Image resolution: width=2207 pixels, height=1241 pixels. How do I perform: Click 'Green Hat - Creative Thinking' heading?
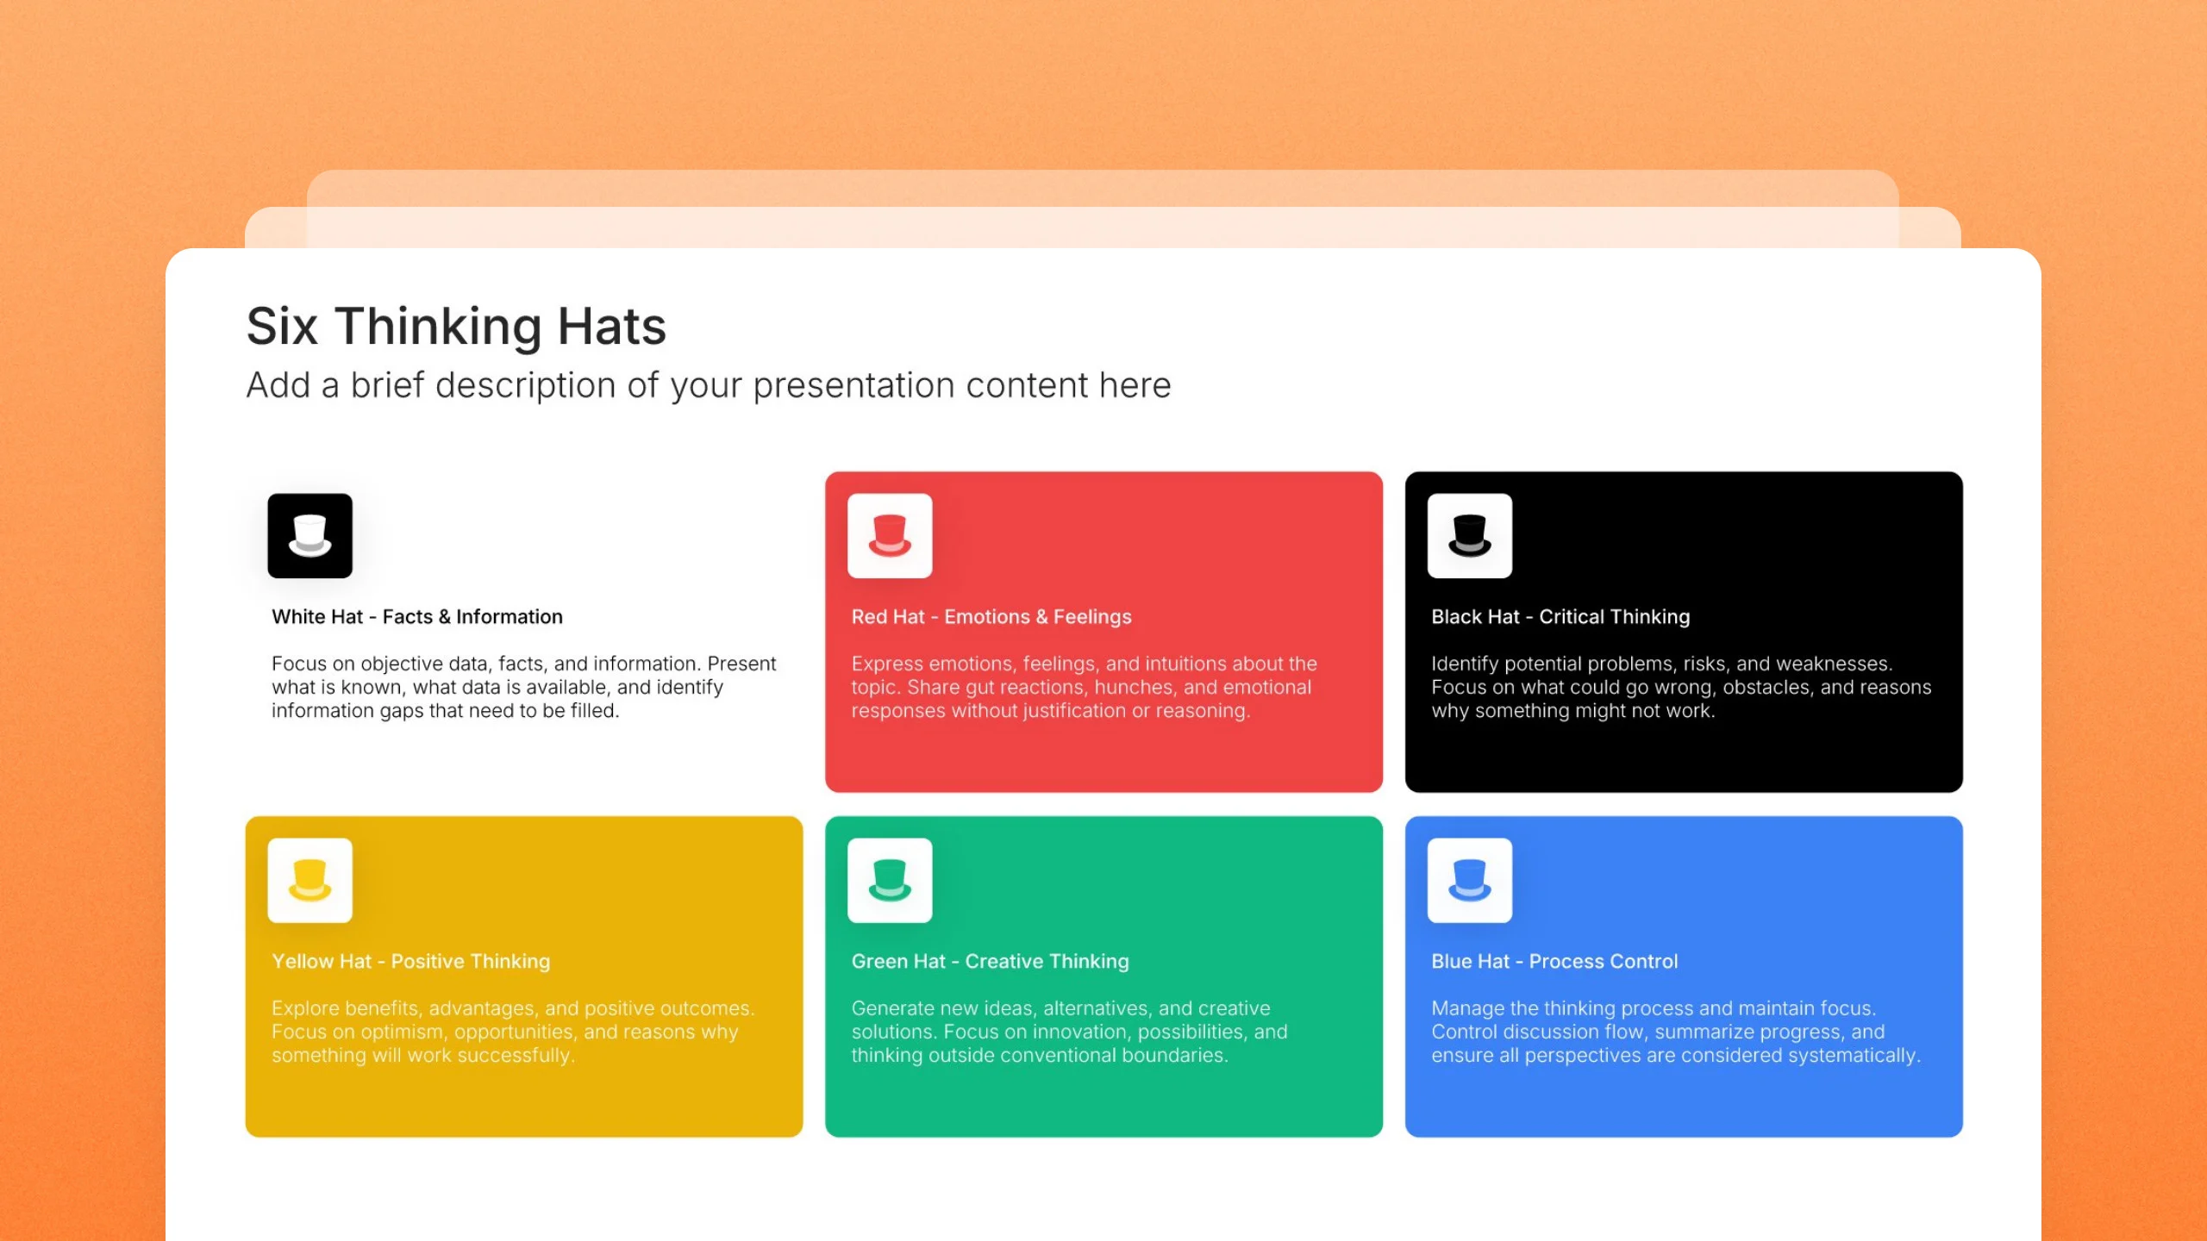[x=991, y=962]
